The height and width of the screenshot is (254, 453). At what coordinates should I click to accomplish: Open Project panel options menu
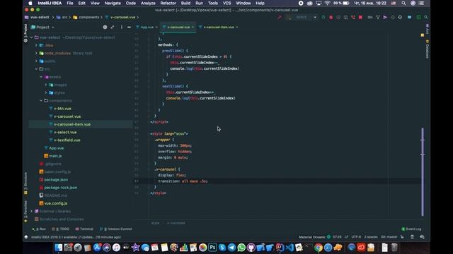tap(121, 27)
